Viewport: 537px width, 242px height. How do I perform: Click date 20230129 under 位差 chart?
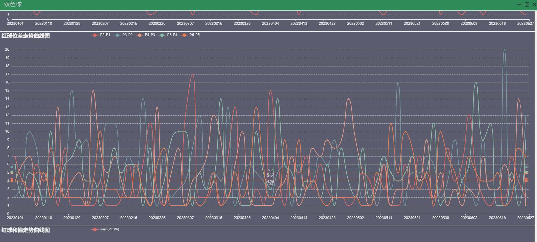[x=72, y=218]
